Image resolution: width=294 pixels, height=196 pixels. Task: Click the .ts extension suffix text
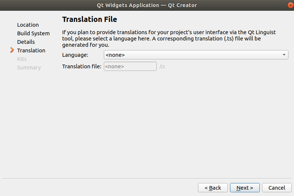coord(162,66)
